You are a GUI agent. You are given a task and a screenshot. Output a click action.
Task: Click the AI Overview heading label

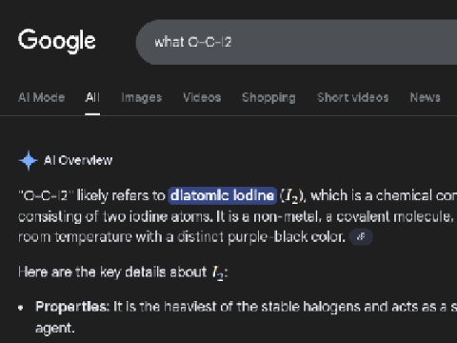pyautogui.click(x=78, y=160)
